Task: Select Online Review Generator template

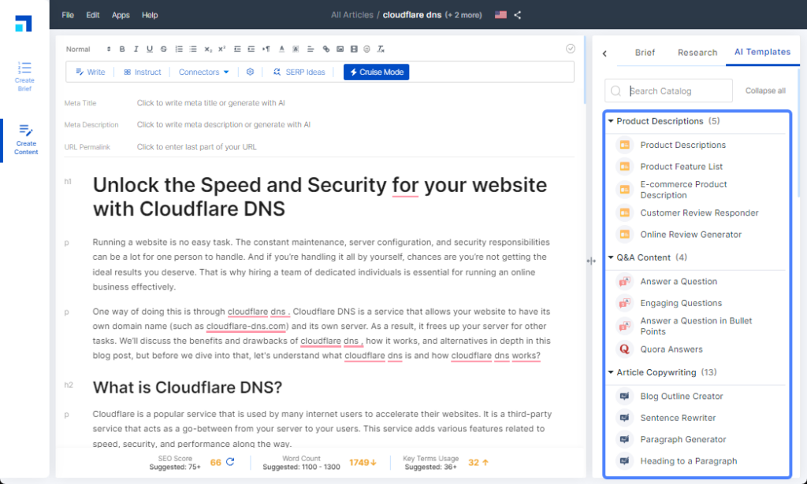Action: click(x=690, y=235)
